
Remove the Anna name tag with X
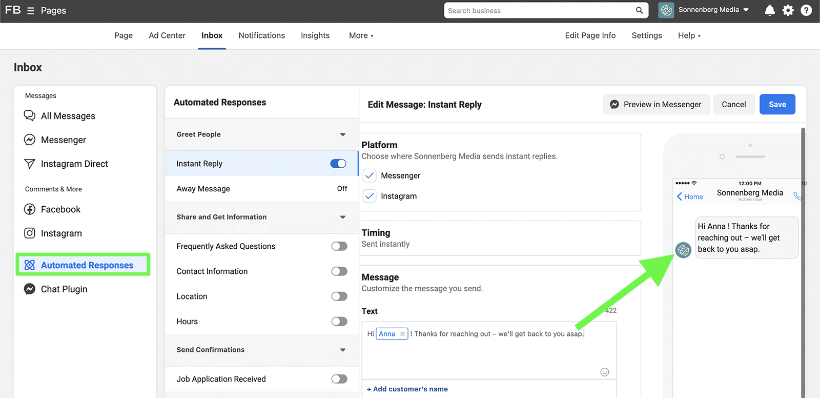(x=403, y=334)
